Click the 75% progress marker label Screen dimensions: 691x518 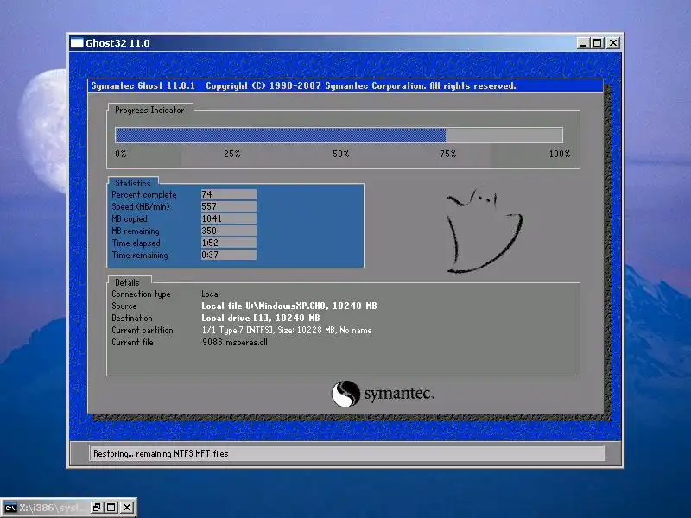coord(447,154)
